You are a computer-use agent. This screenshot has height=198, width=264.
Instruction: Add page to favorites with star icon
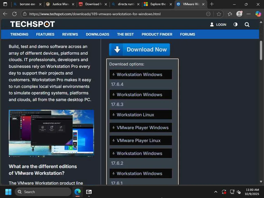[219, 14]
